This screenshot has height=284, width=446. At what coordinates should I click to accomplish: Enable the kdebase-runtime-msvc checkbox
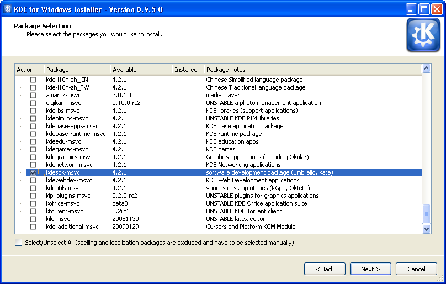pos(33,134)
